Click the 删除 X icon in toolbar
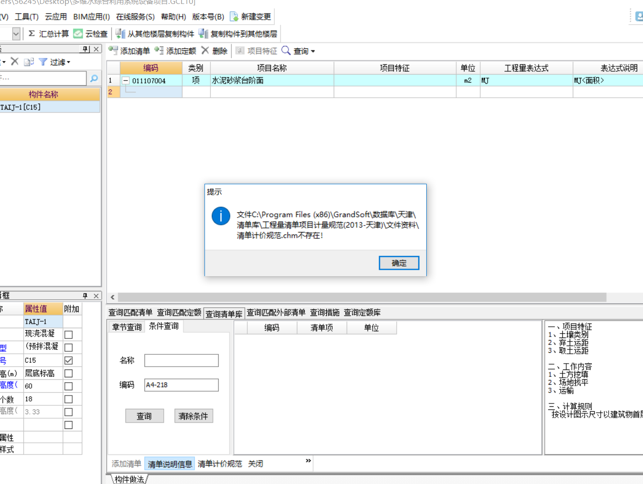Viewport: 643px width, 484px height. click(205, 51)
